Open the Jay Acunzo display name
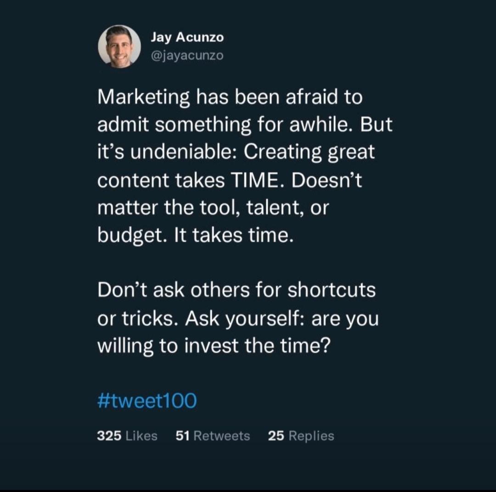 point(187,38)
